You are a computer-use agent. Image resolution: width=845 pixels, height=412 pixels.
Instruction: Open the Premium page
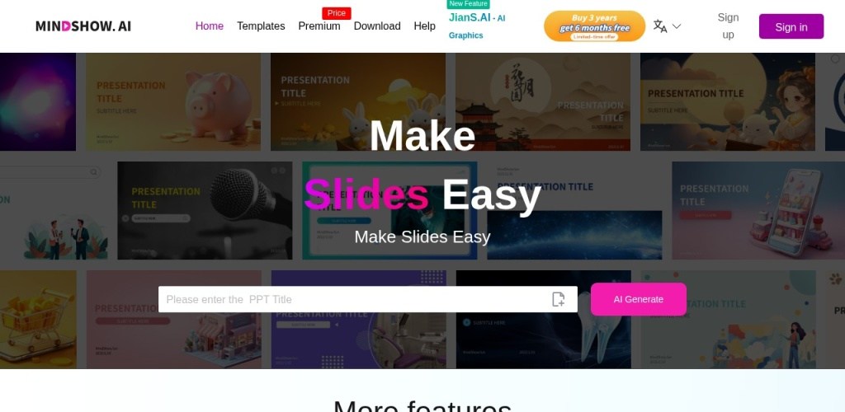coord(319,26)
